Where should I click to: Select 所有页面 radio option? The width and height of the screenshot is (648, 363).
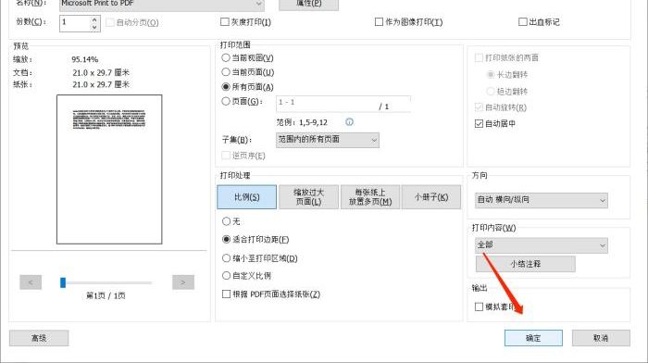point(226,87)
